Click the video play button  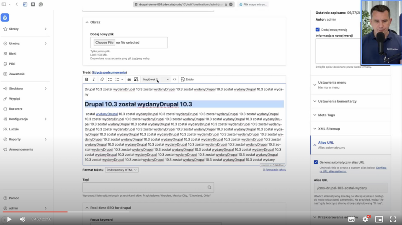(9, 219)
